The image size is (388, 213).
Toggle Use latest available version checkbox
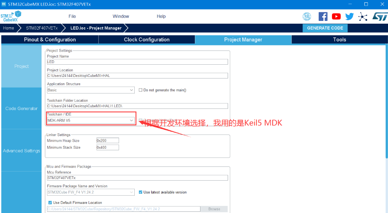[x=141, y=192]
